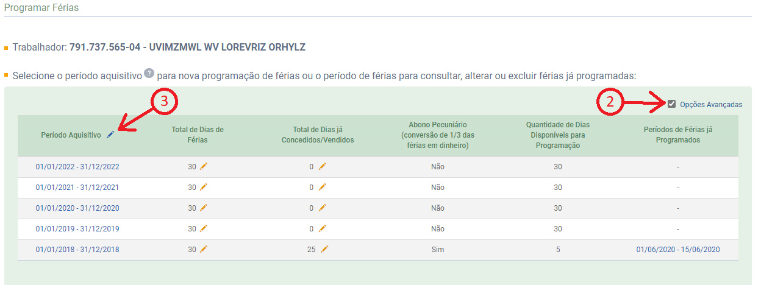
Task: Select period 01/01/2020 - 31/12/2020
Action: point(77,208)
